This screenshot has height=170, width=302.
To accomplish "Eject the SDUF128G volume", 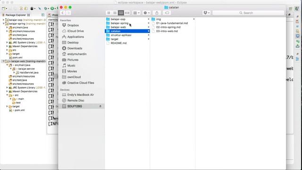I will (x=101, y=106).
